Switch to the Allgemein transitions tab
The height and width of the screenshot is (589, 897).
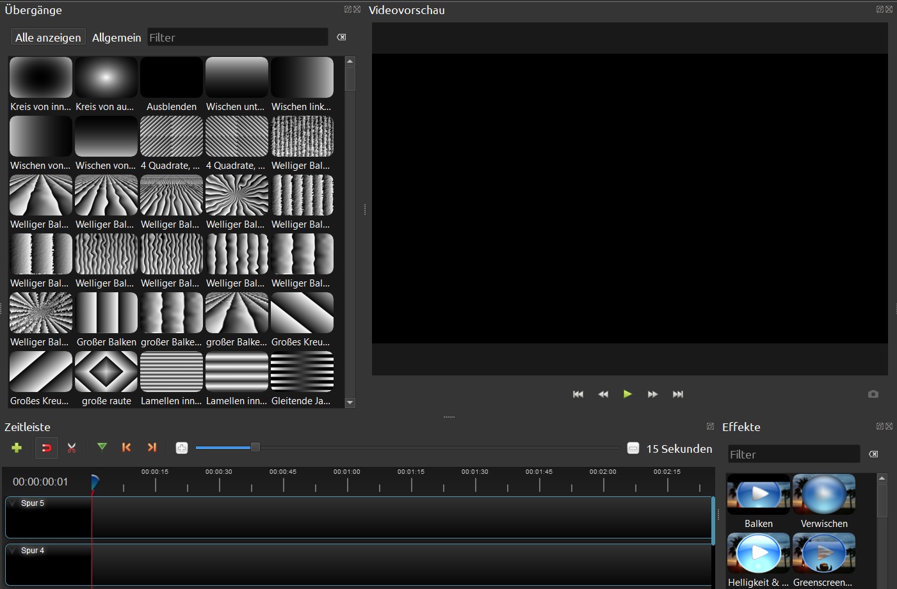tap(117, 38)
